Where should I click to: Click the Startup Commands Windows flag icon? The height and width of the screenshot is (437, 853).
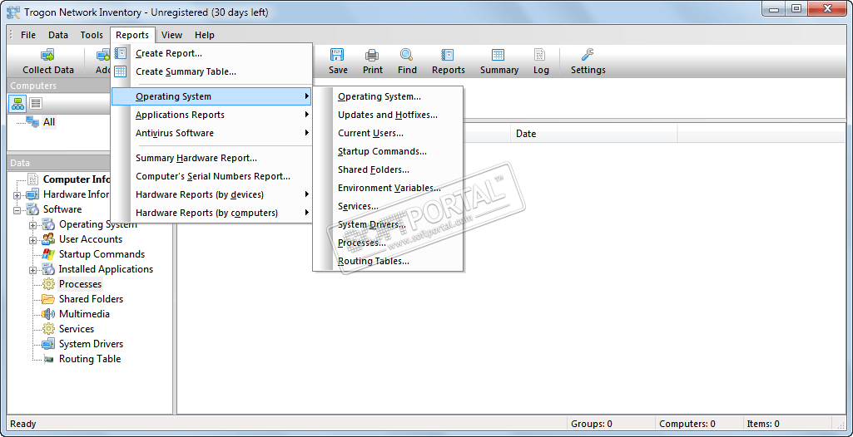(48, 254)
